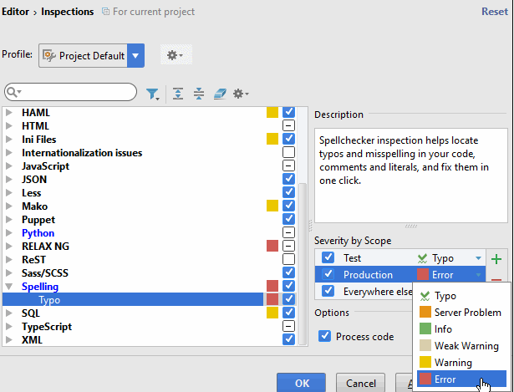The height and width of the screenshot is (392, 514).
Task: Click the Reset link
Action: point(494,12)
